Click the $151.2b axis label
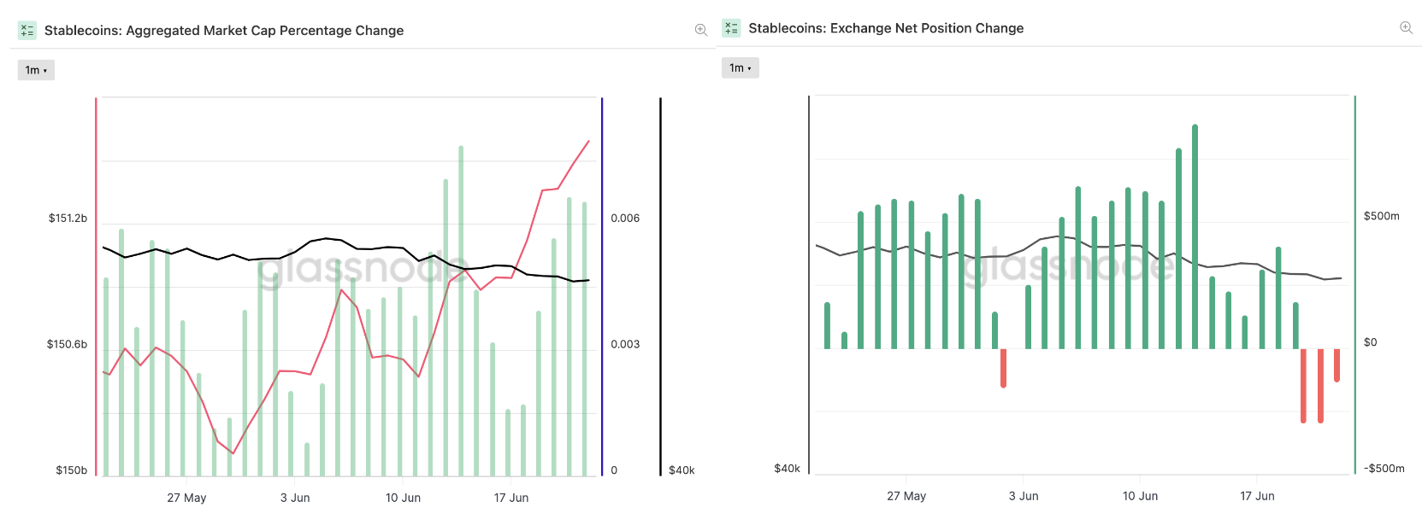1428x519 pixels. click(68, 219)
